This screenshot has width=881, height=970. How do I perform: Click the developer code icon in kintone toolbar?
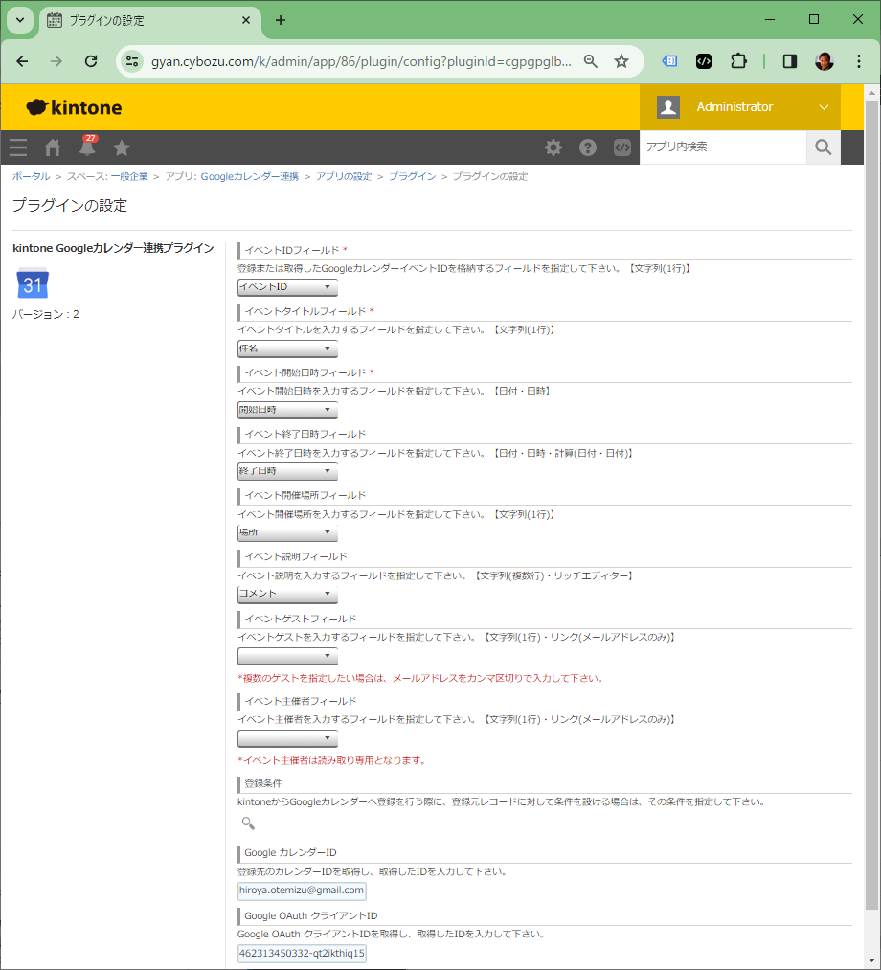click(621, 147)
